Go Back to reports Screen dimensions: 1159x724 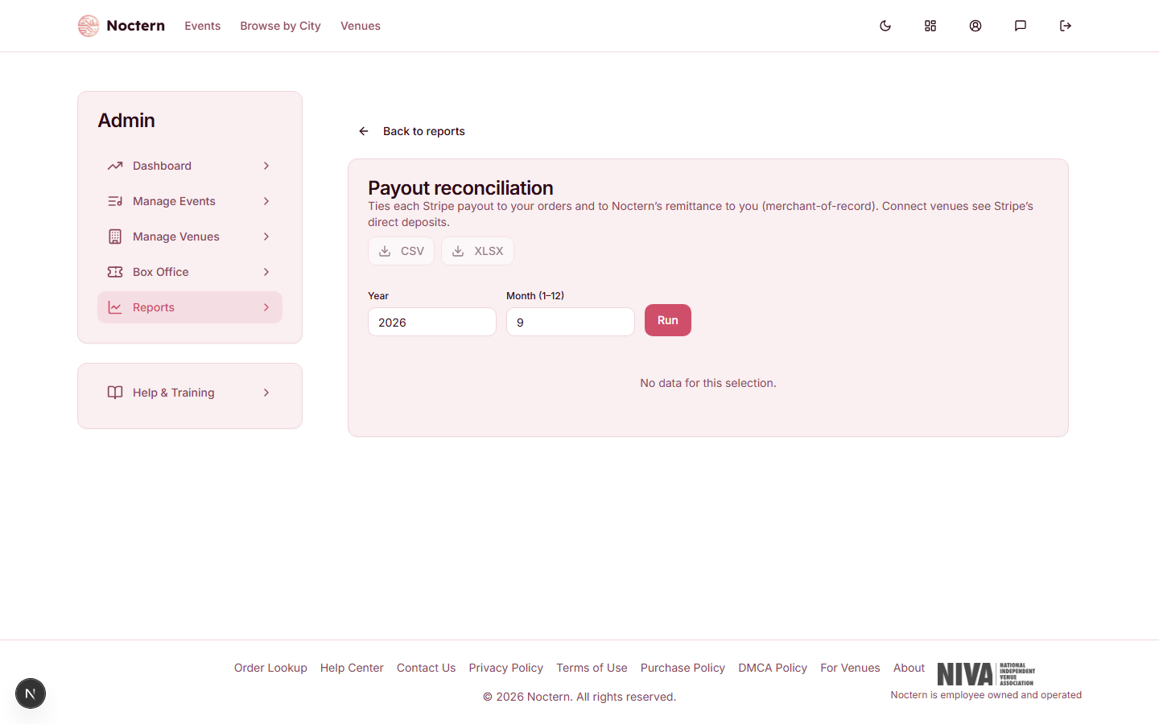(x=410, y=131)
